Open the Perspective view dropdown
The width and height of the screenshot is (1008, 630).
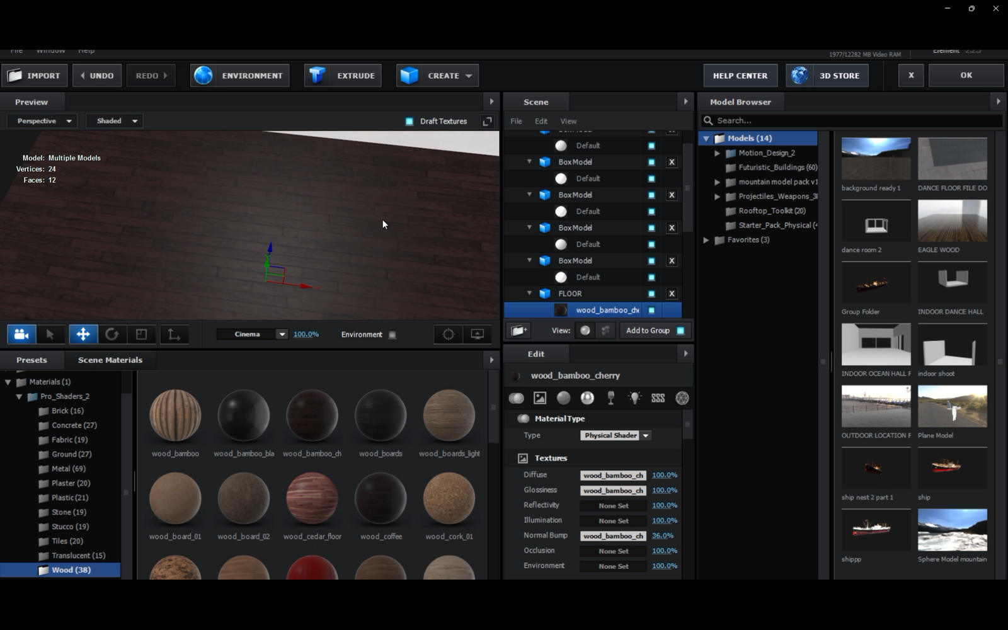coord(43,121)
